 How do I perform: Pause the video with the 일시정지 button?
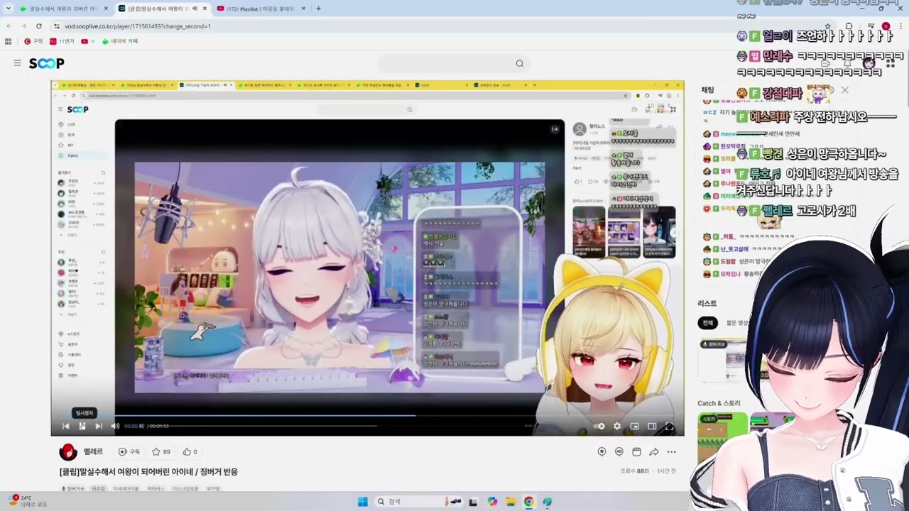point(82,426)
